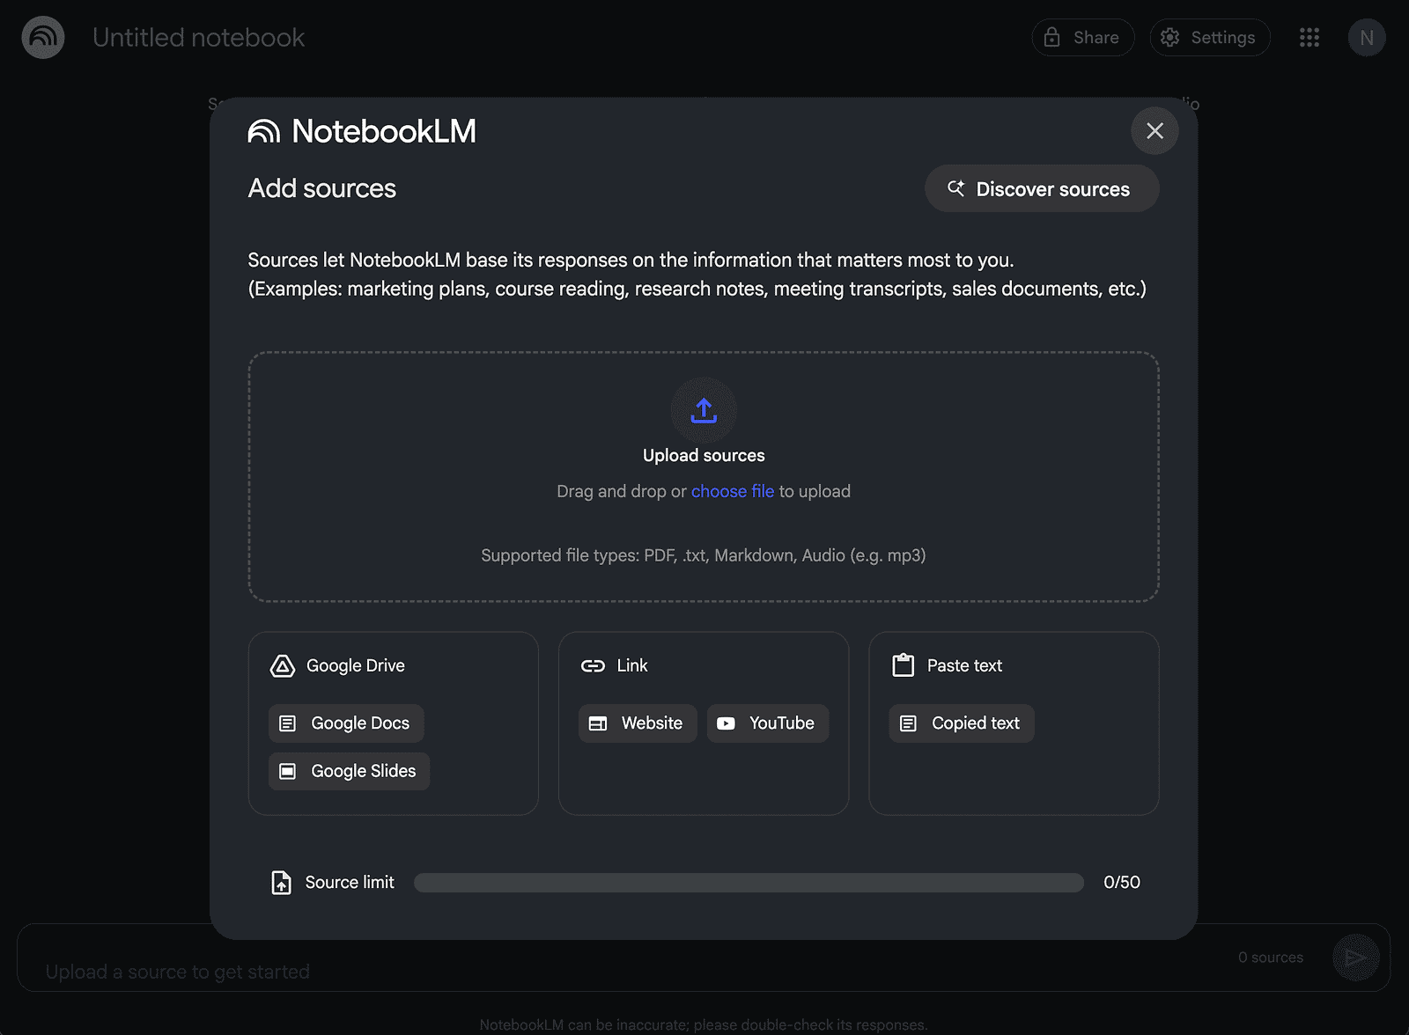The height and width of the screenshot is (1035, 1409).
Task: Click the Google Drive triangle icon
Action: coord(282,666)
